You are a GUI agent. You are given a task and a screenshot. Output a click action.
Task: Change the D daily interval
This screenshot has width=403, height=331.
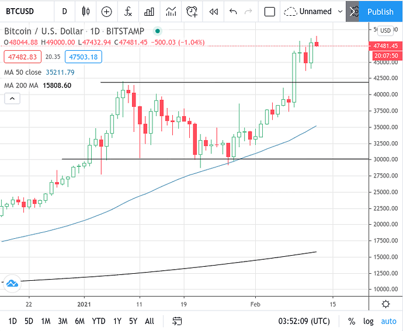(x=64, y=11)
